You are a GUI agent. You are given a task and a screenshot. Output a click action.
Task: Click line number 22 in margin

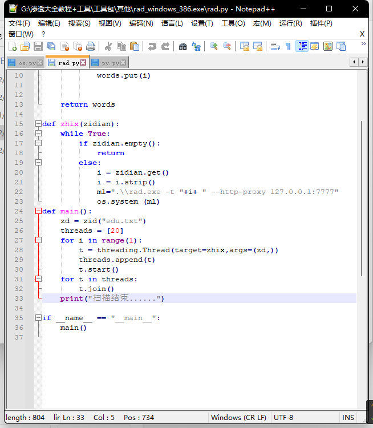19,192
